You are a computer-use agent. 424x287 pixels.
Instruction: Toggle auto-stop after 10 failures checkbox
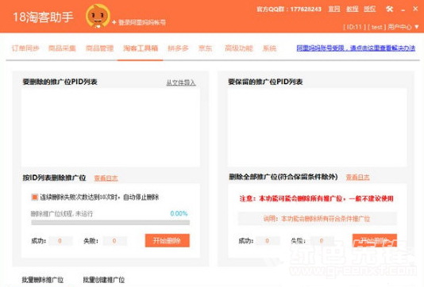click(x=34, y=197)
